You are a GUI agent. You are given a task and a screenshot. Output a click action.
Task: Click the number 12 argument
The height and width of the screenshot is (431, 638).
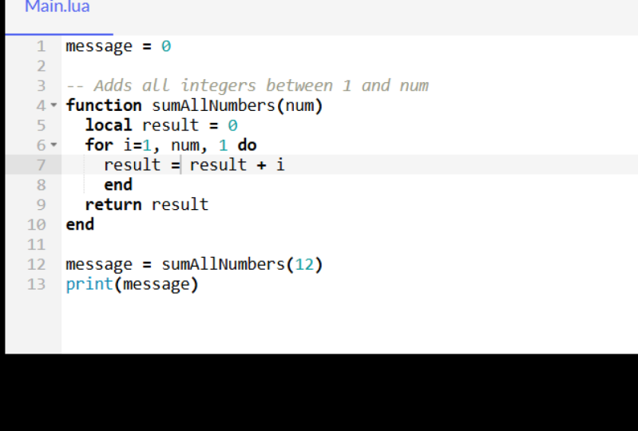[x=304, y=264]
